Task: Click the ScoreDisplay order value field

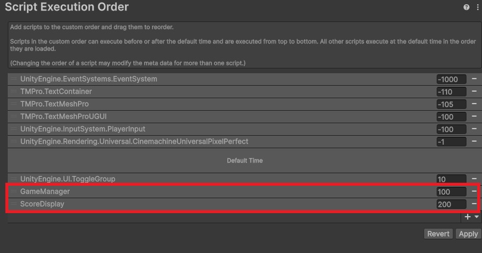Action: (x=451, y=204)
